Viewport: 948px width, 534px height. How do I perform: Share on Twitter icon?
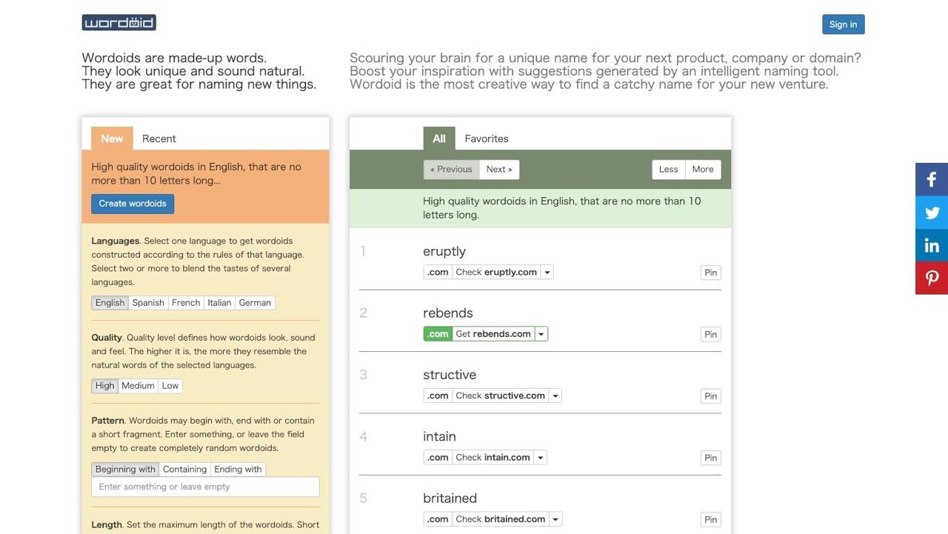coord(932,213)
